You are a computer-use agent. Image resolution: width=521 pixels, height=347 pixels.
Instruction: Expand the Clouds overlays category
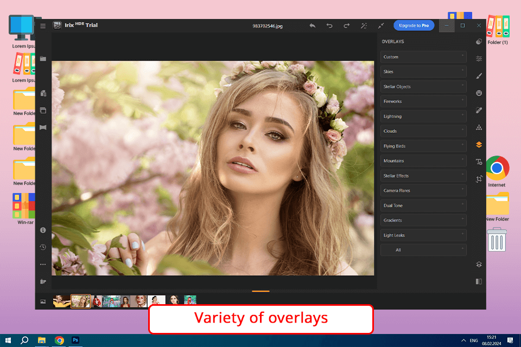click(x=423, y=131)
